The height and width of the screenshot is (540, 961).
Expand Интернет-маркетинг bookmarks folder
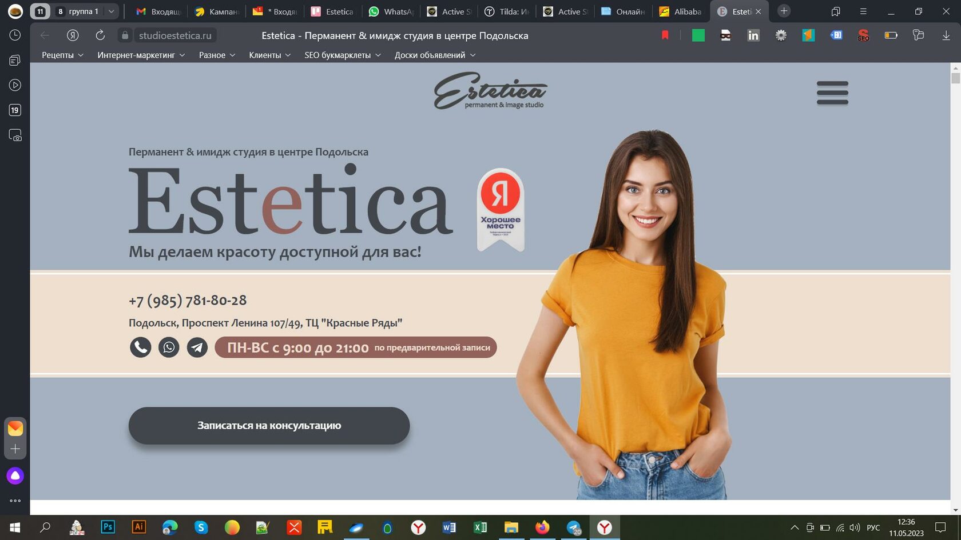[141, 55]
